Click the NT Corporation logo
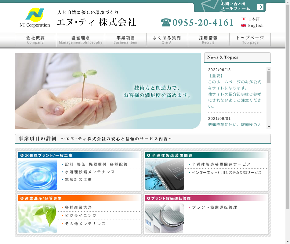Screen dimensions: 290x244 tap(34, 18)
